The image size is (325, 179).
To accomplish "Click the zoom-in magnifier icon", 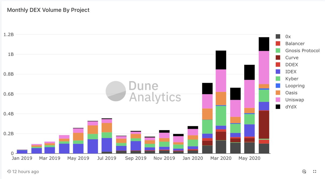I will coord(304,171).
